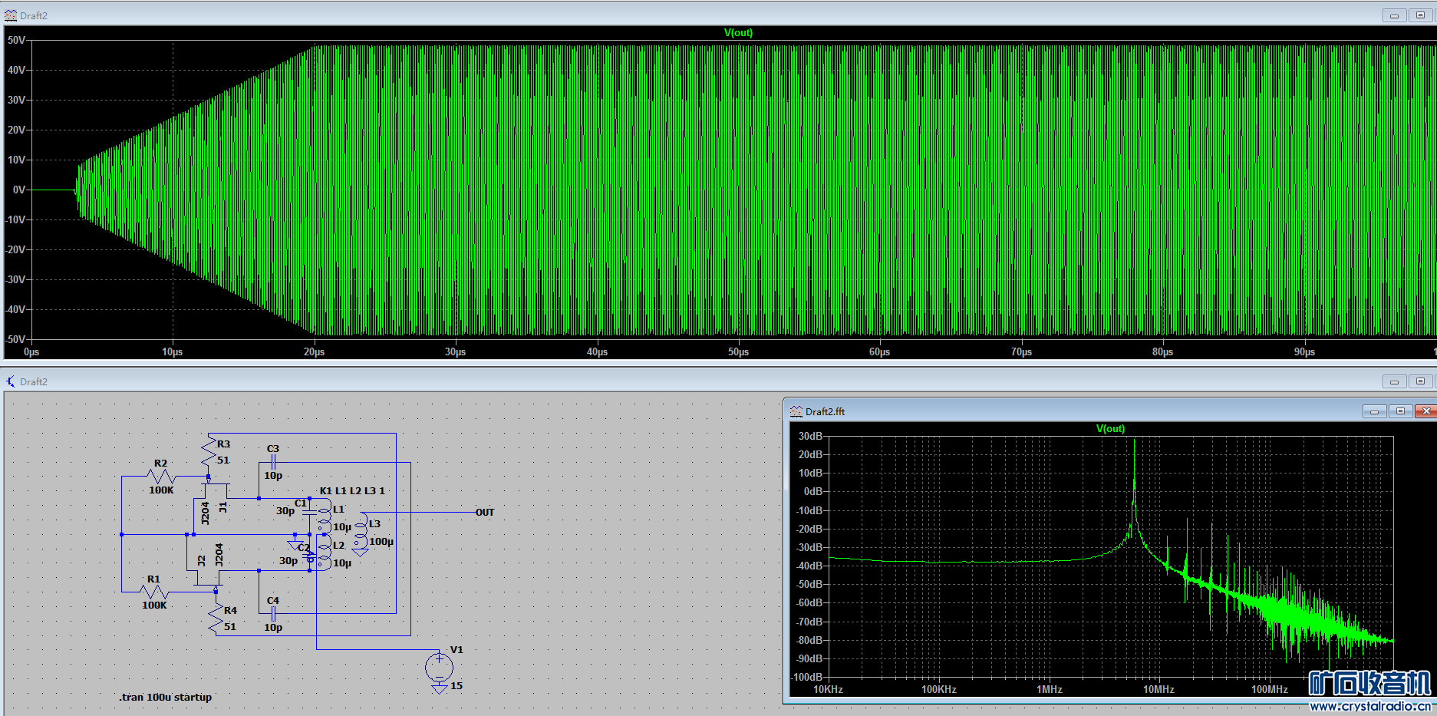
Task: Click the 100K value of R2
Action: point(161,490)
